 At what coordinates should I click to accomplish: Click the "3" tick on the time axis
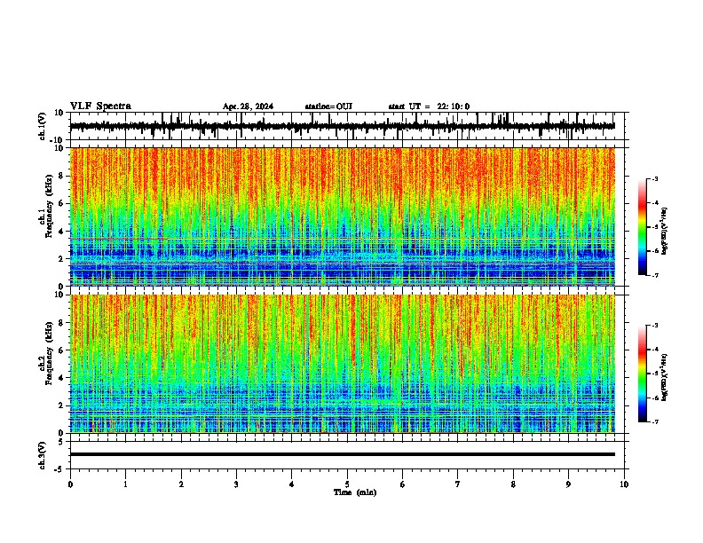coord(236,484)
